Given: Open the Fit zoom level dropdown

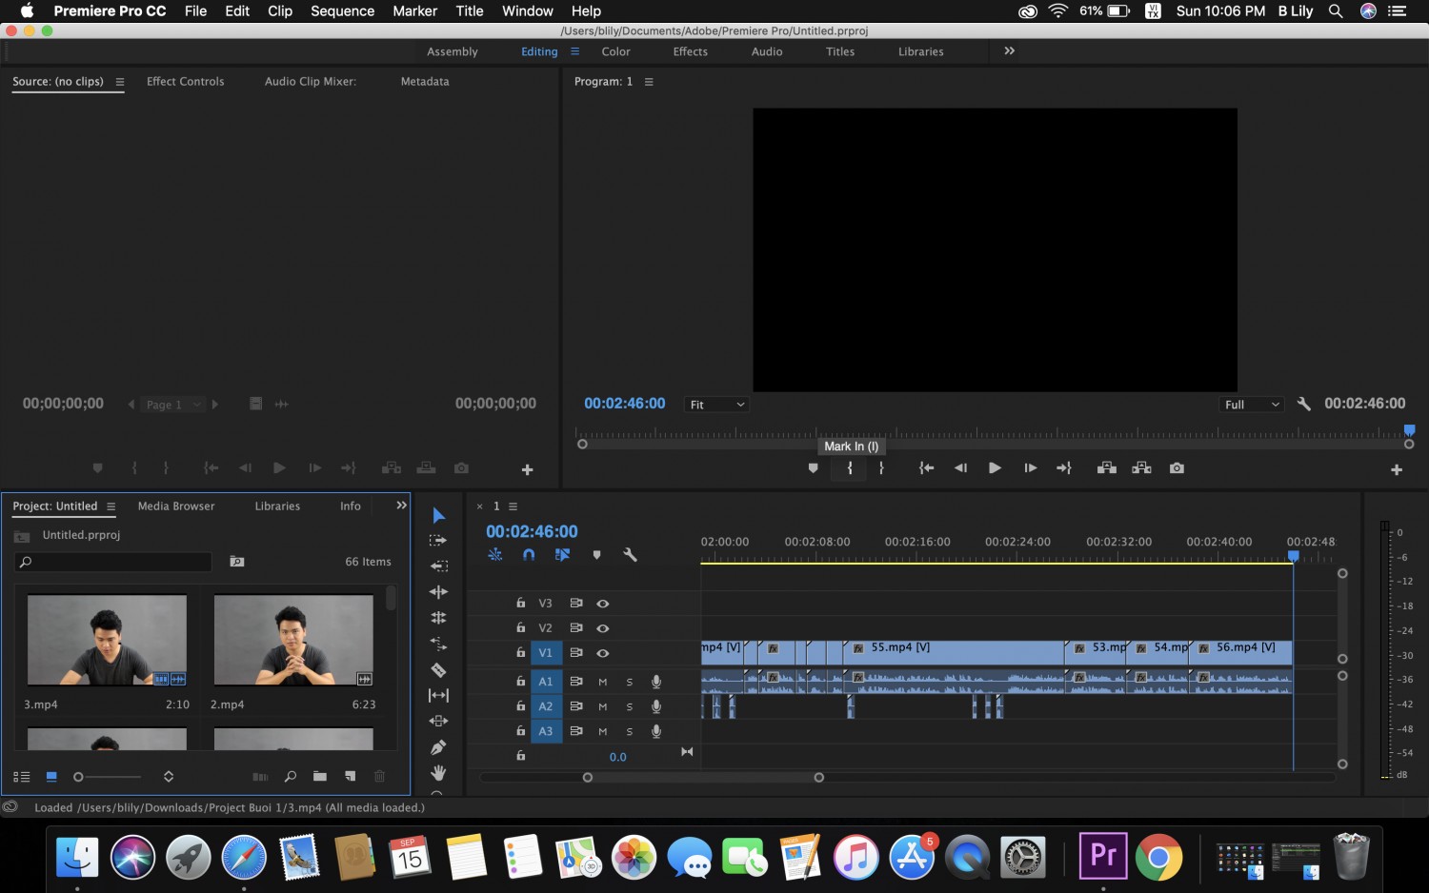Looking at the screenshot, I should (x=716, y=405).
